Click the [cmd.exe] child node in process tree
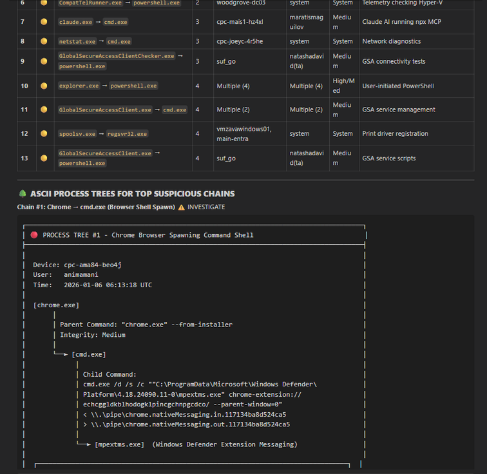487x474 pixels. point(89,355)
